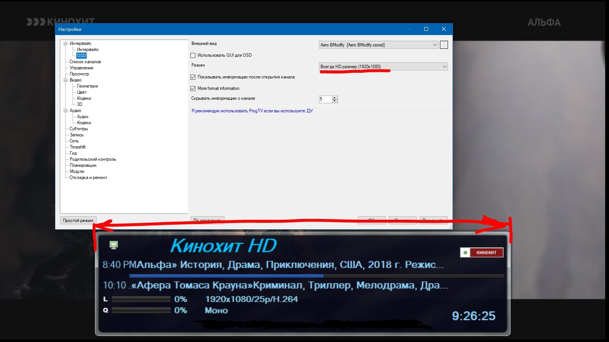Click the red Кинохит channel logo badge
Image resolution: width=609 pixels, height=342 pixels.
482,253
